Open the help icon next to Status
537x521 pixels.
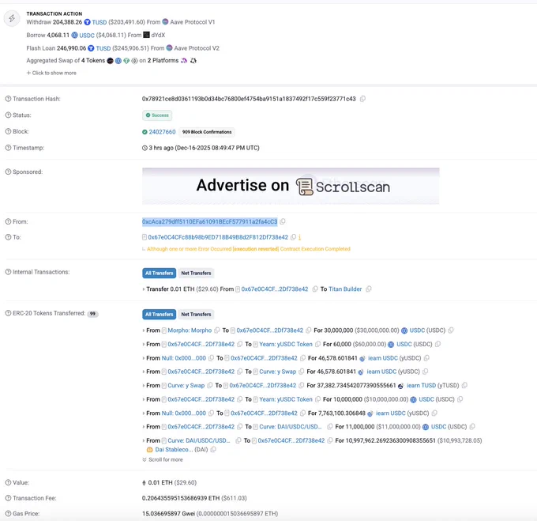[x=8, y=115]
